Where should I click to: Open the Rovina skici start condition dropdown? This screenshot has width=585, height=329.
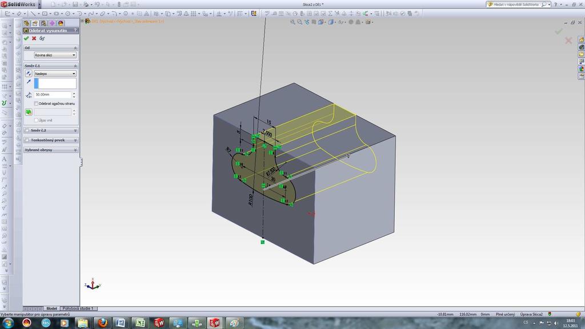click(x=55, y=55)
